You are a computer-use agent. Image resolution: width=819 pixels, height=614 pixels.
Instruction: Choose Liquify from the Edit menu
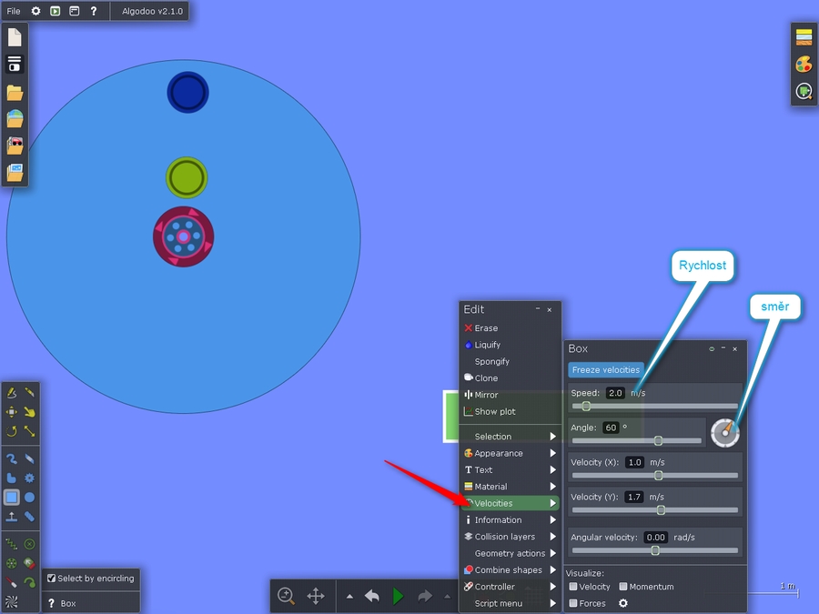coord(487,345)
